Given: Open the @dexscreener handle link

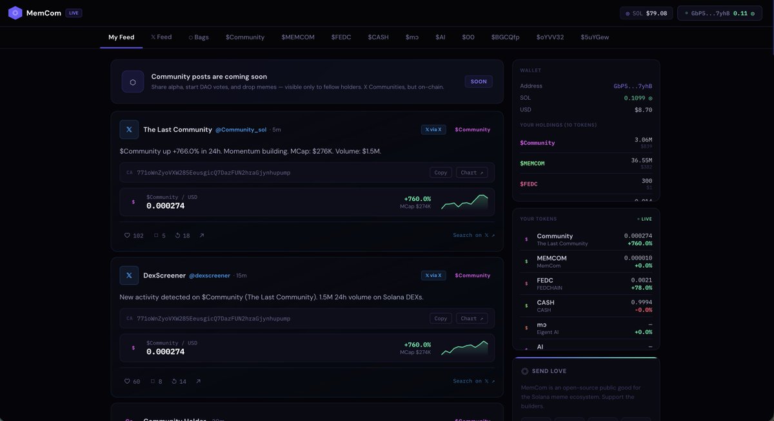Looking at the screenshot, I should click(x=210, y=276).
